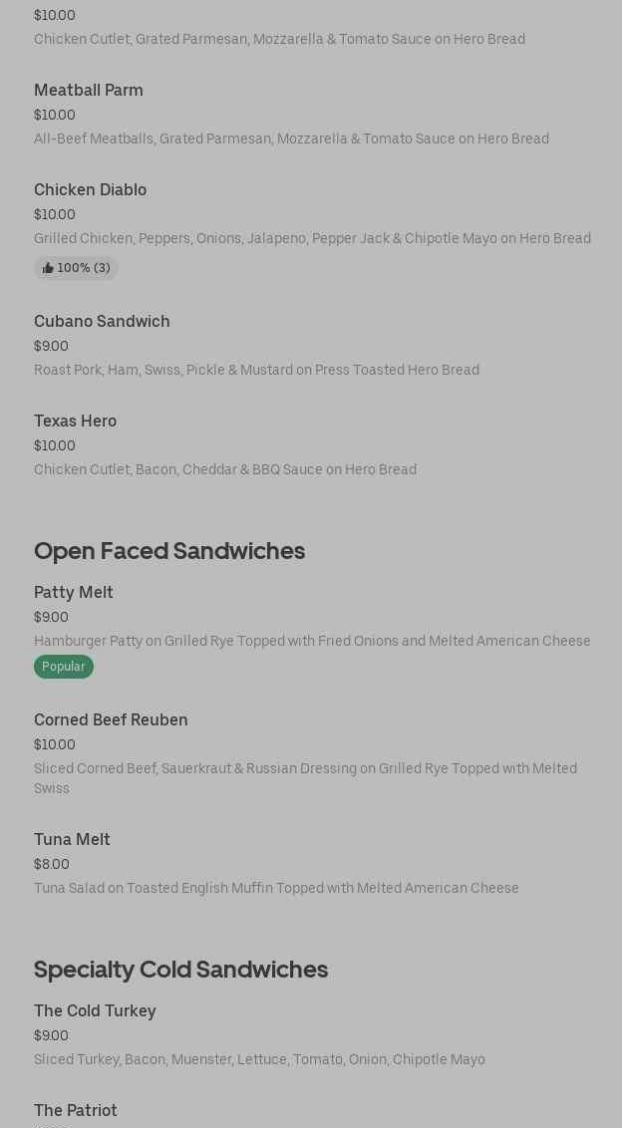Click the green Popular badge

[64, 667]
